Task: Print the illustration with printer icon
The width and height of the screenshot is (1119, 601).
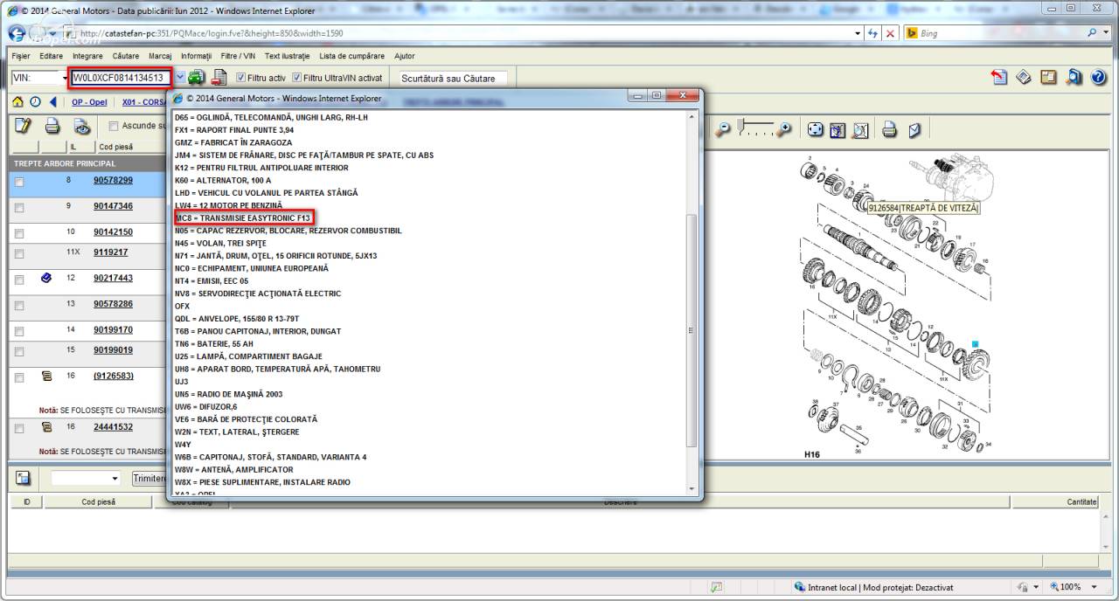Action: coord(889,129)
